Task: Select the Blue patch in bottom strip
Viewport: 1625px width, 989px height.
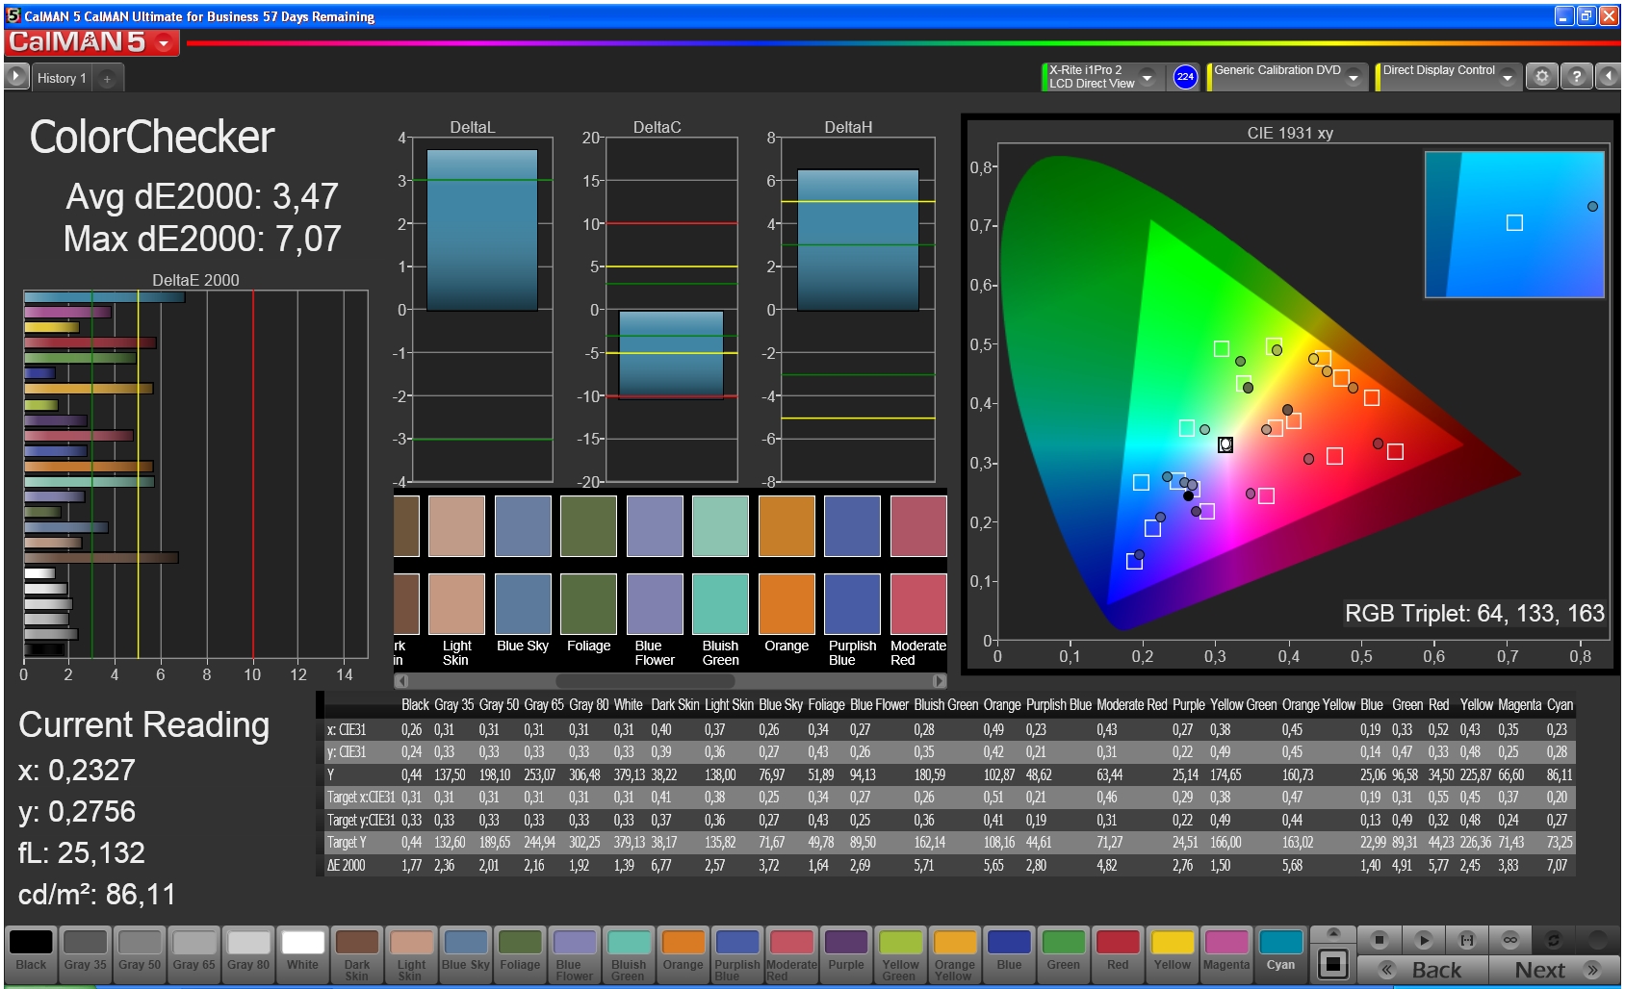Action: click(1009, 952)
